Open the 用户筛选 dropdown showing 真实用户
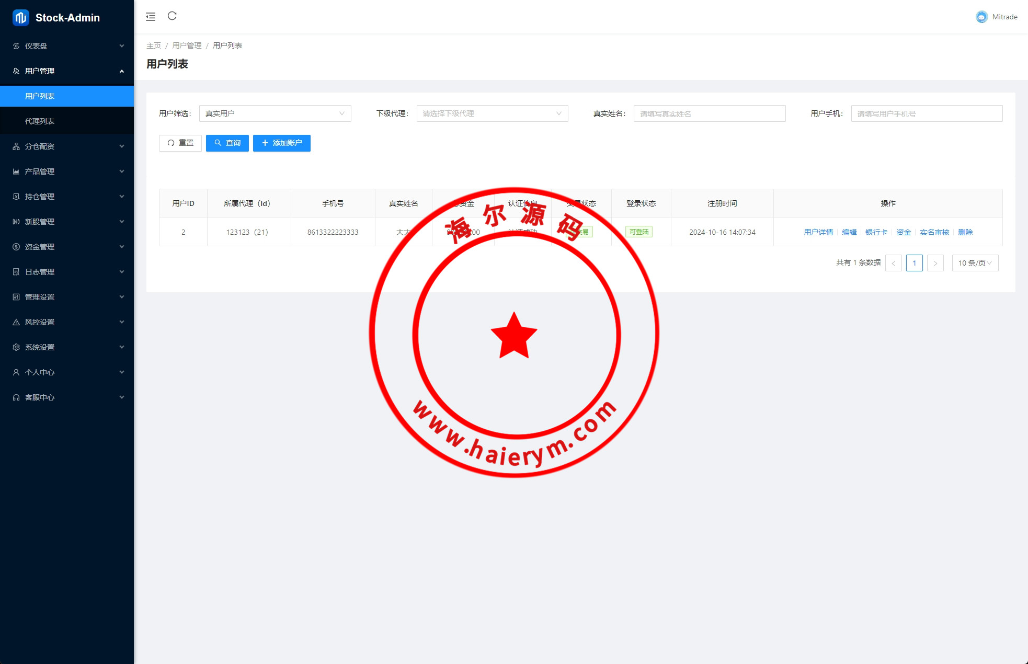The image size is (1028, 664). click(275, 113)
